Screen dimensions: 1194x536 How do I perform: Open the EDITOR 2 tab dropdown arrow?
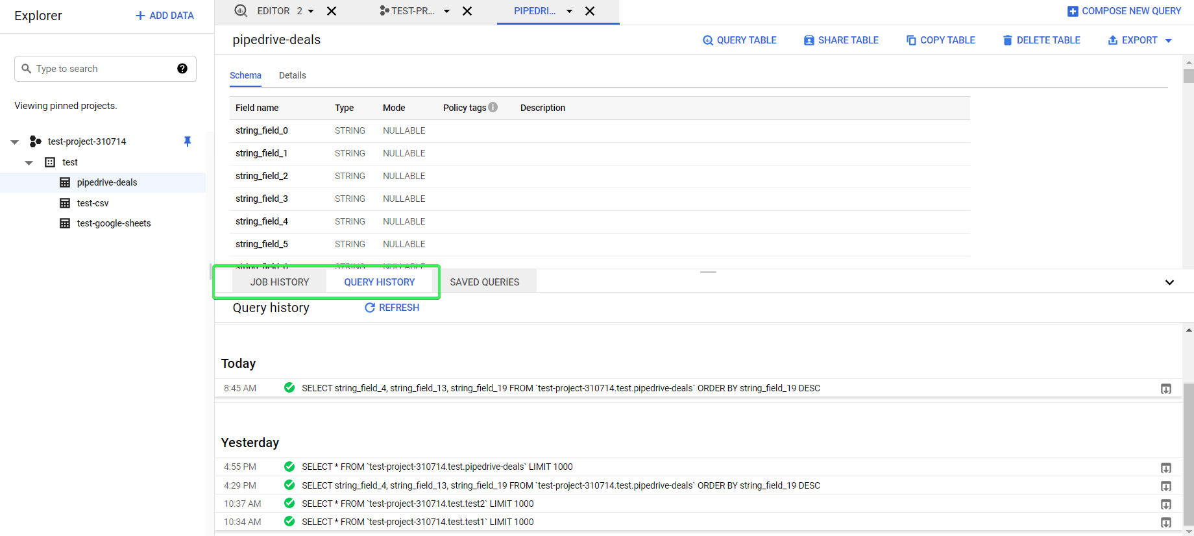[x=311, y=11]
